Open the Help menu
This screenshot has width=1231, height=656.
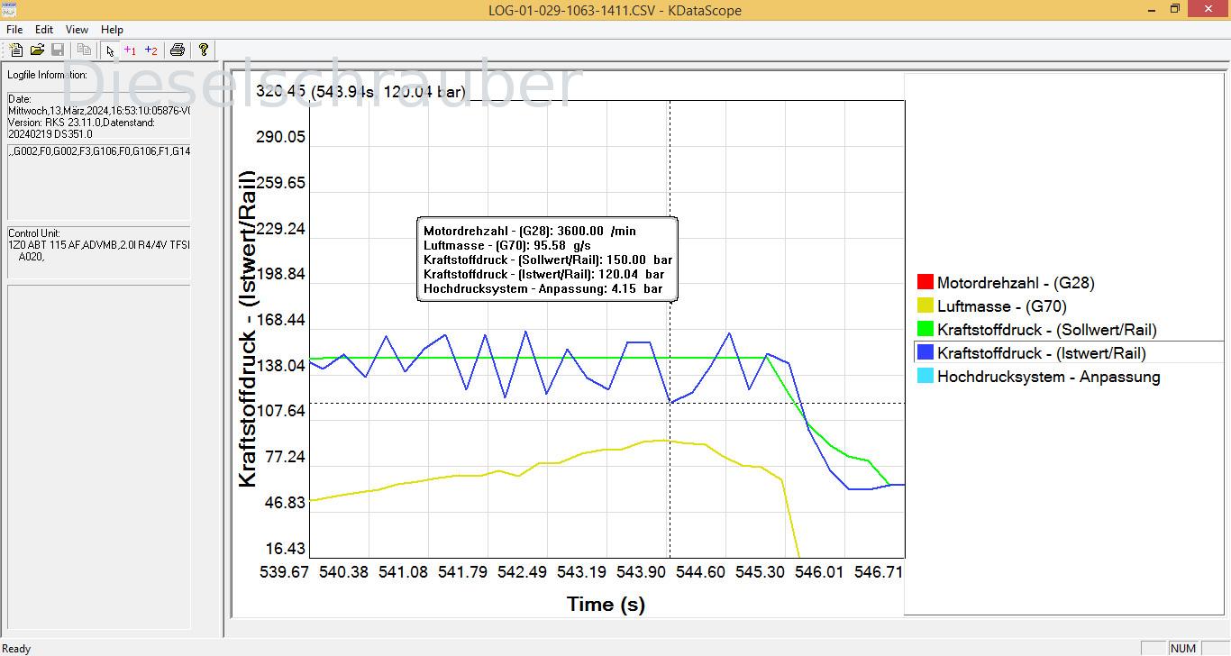coord(113,30)
